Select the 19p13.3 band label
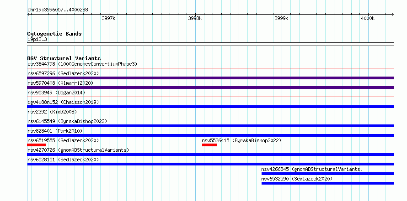 pyautogui.click(x=37, y=40)
